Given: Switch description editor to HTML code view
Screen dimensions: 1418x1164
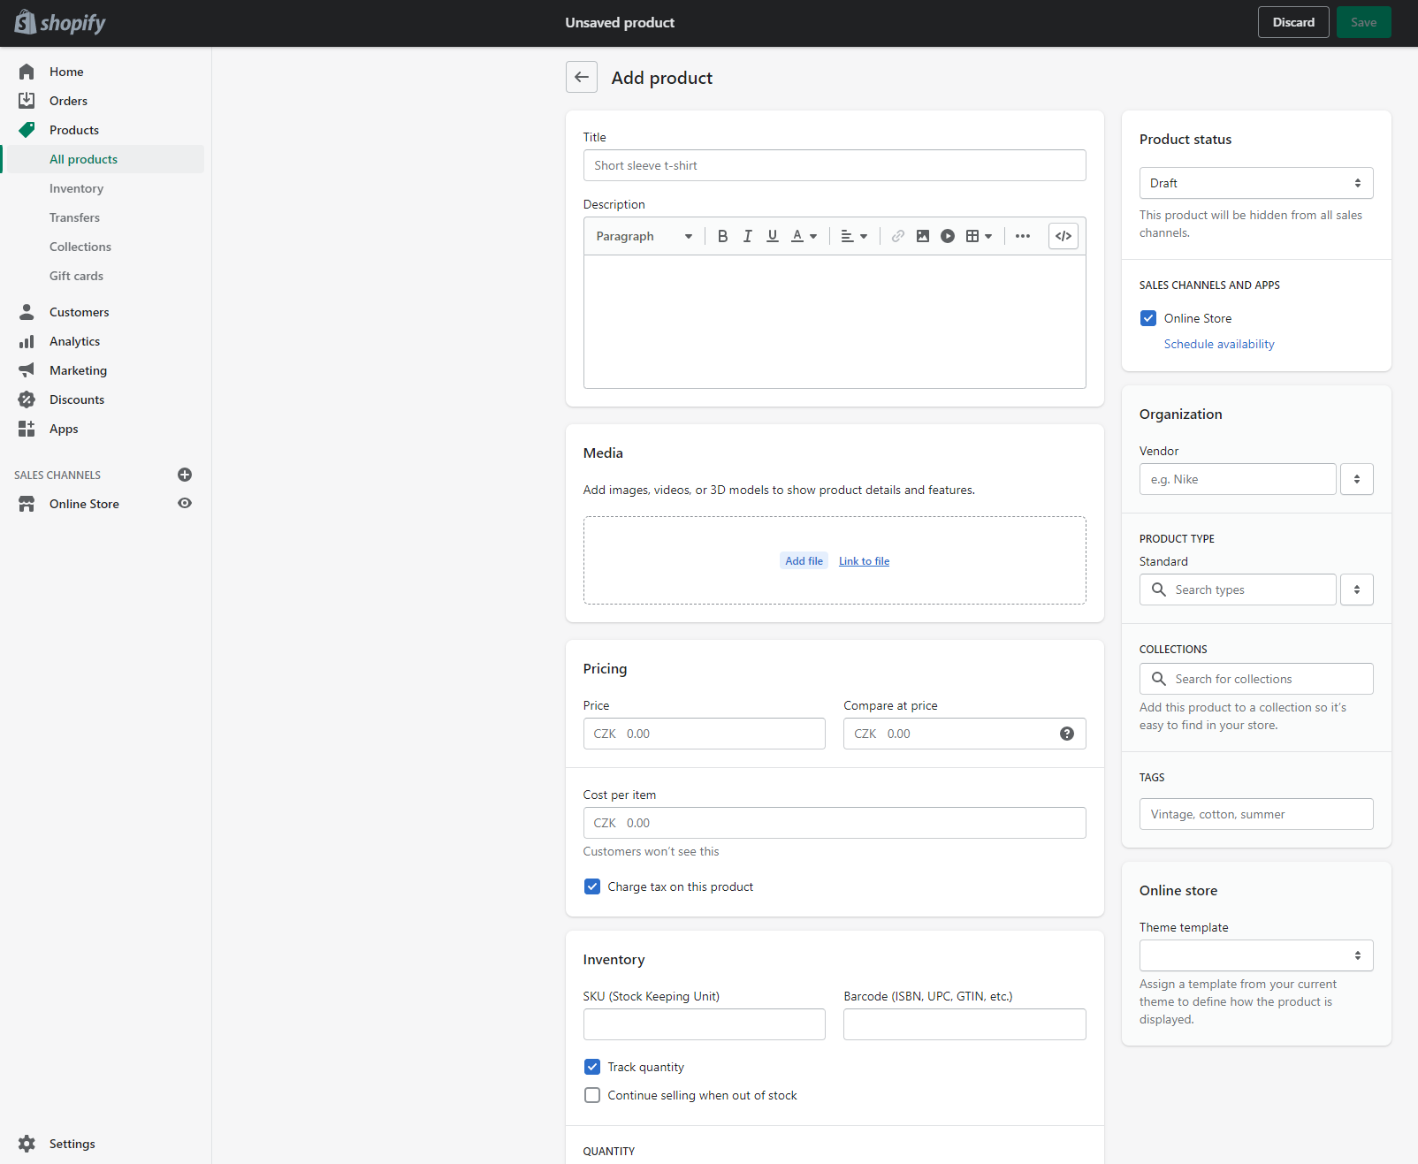Looking at the screenshot, I should click(x=1063, y=236).
